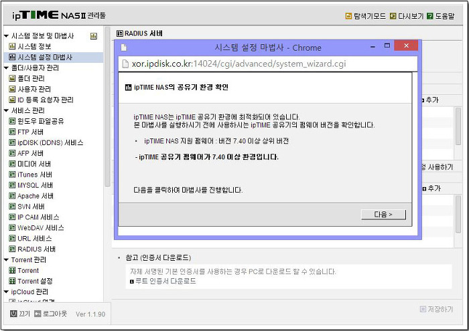The height and width of the screenshot is (331, 469).
Task: Click the 도움말 help icon
Action: point(430,16)
